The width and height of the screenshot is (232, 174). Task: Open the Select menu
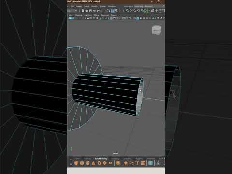click(x=87, y=6)
